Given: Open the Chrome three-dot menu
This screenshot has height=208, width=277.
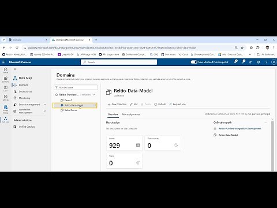Looking at the screenshot, I should pos(274,47).
